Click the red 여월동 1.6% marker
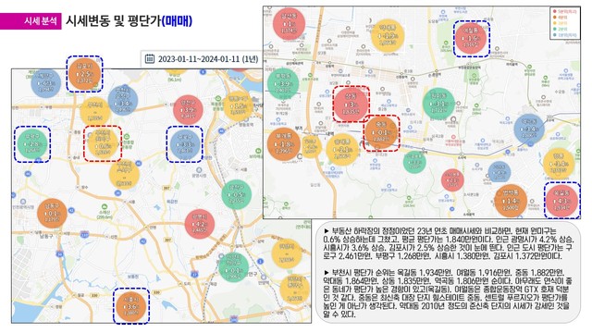 click(x=471, y=39)
